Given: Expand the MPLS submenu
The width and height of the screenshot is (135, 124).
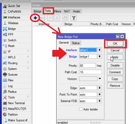Looking at the screenshot, I should click(16, 57).
